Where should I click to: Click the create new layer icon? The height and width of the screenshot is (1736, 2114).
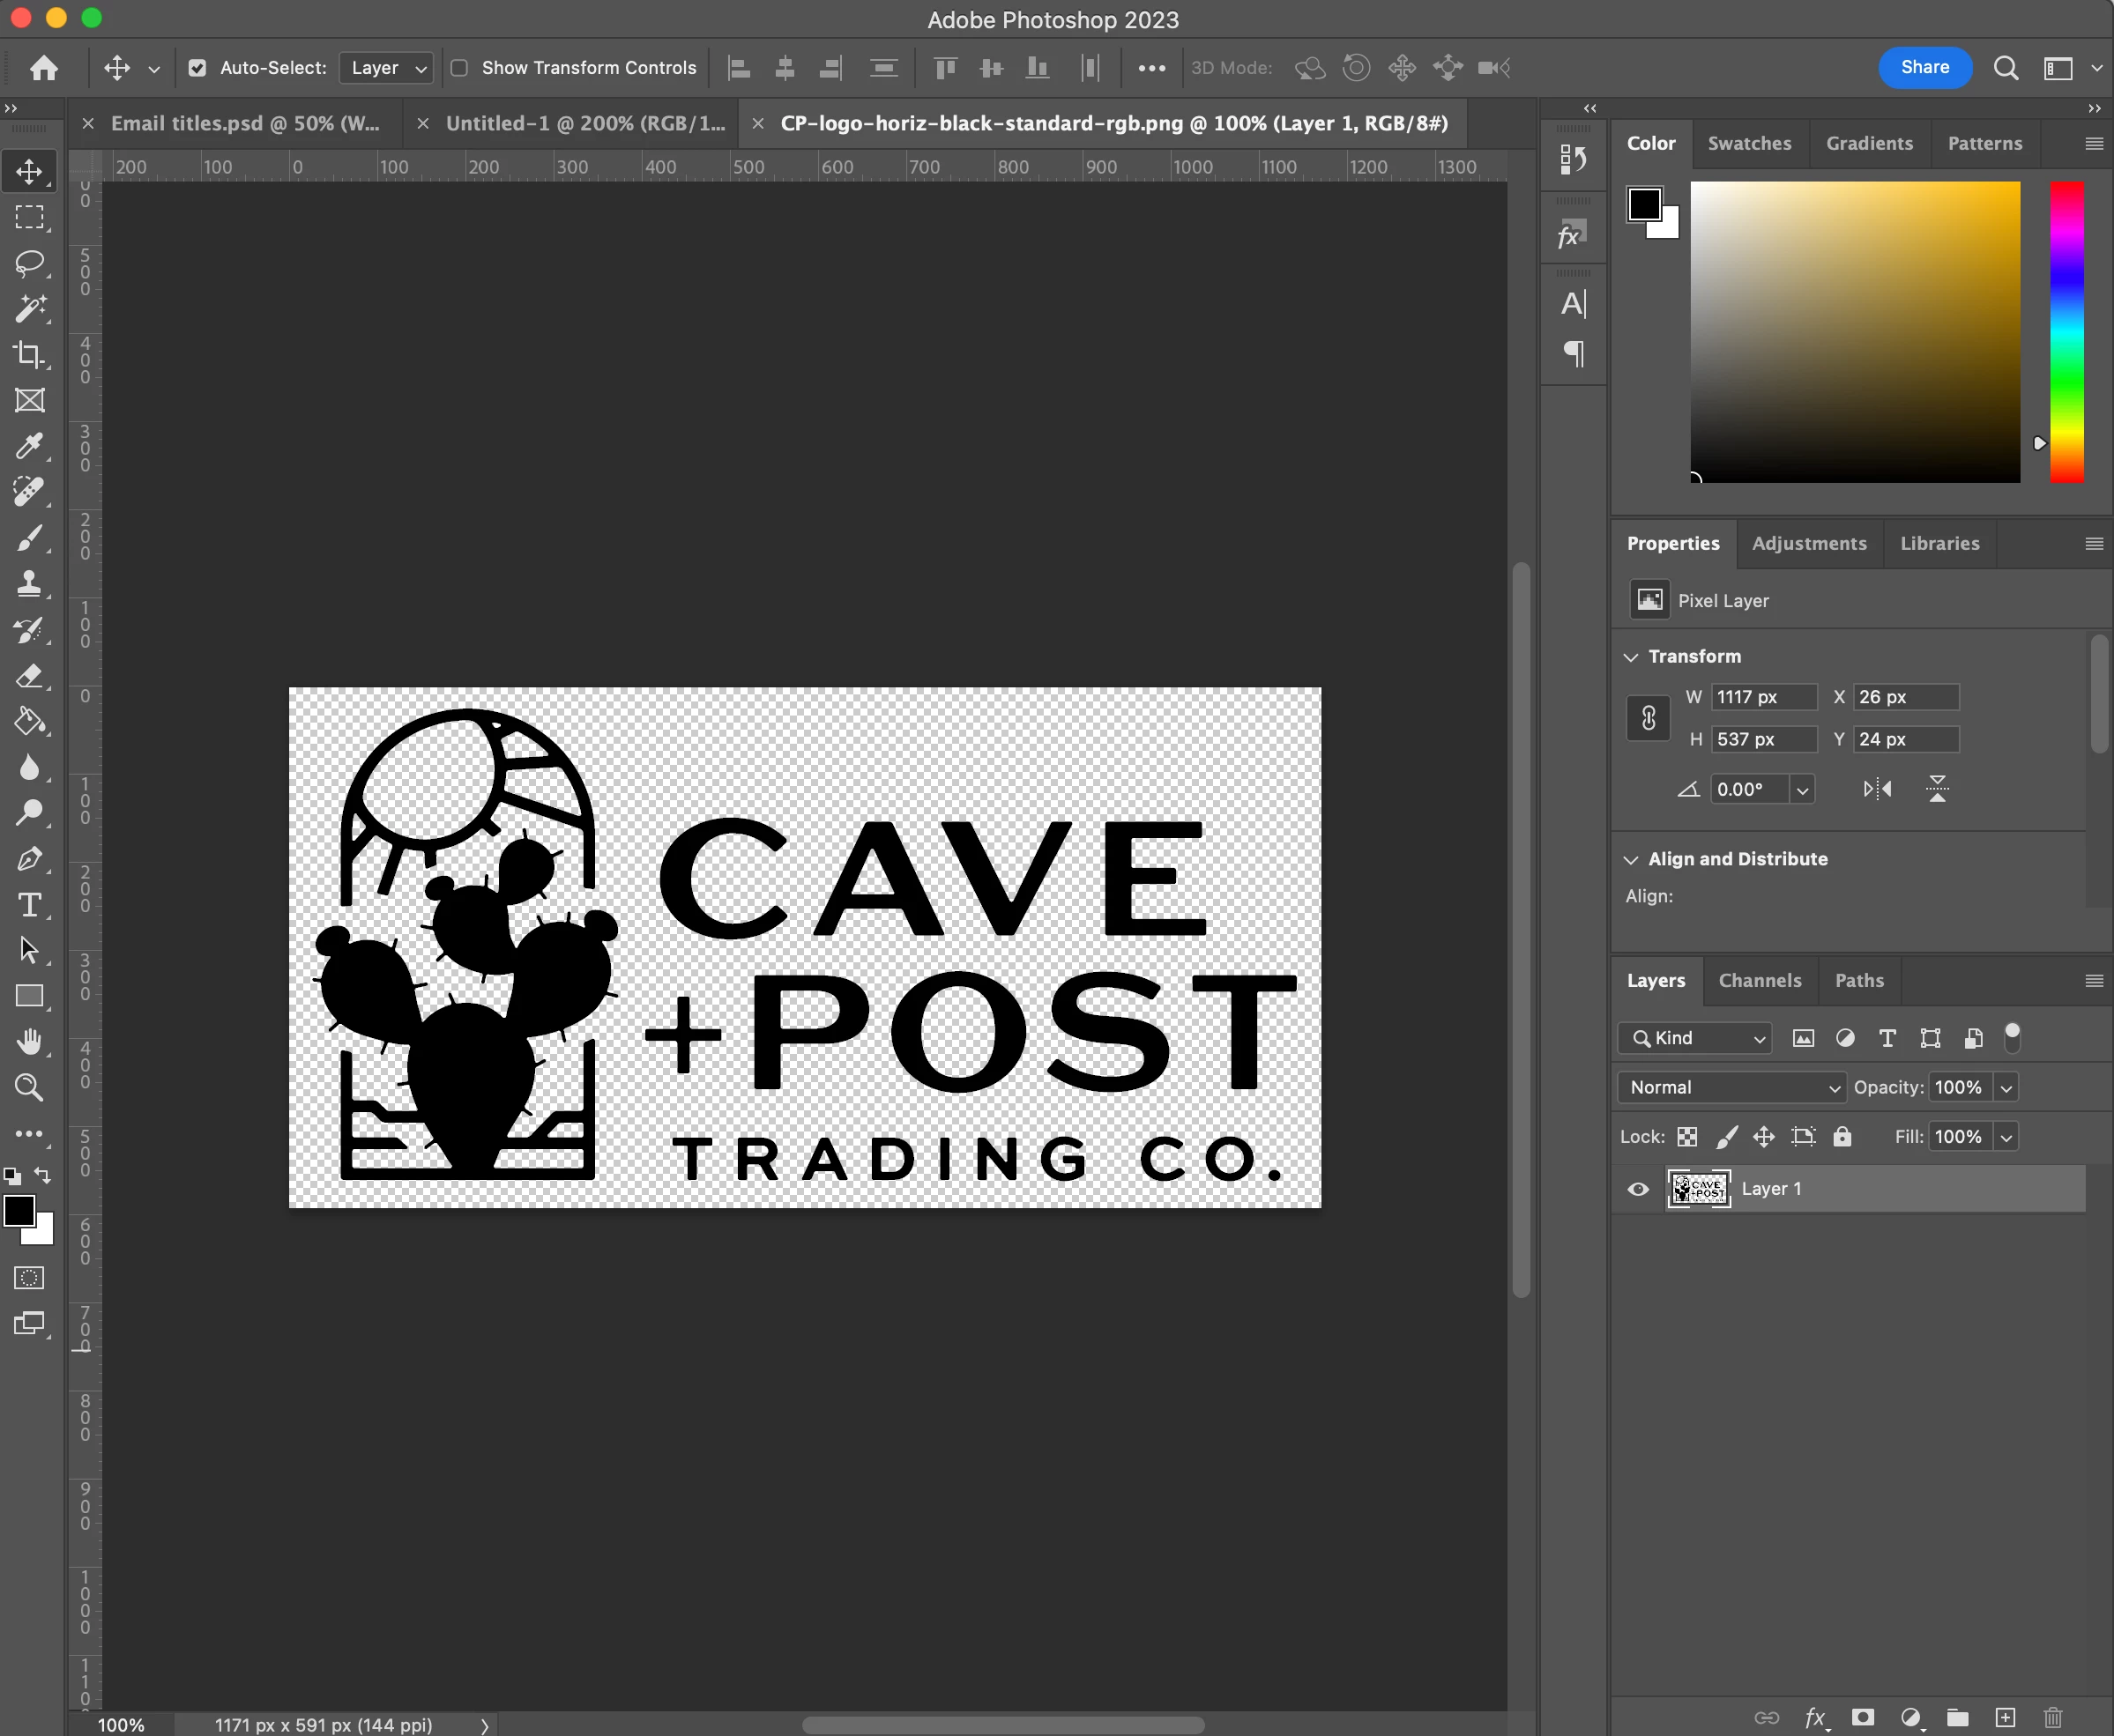[x=2005, y=1717]
